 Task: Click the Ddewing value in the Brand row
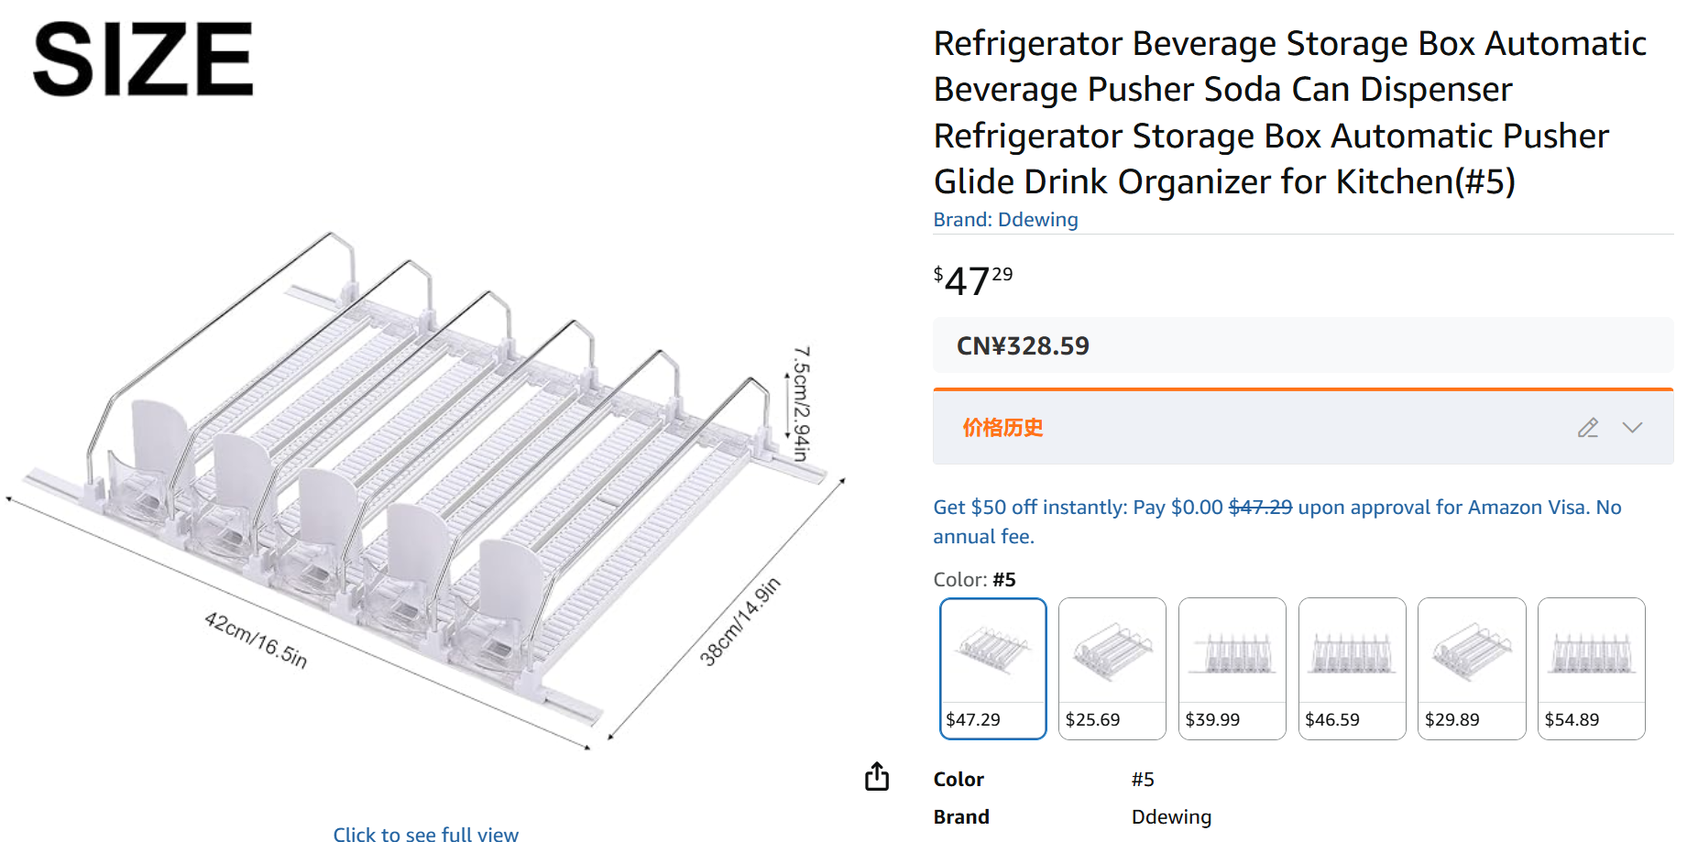(1171, 817)
